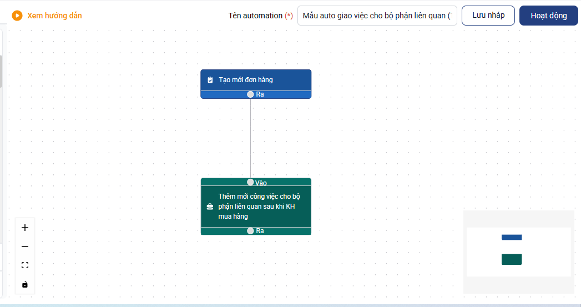Focus the Tên automation name field

coord(377,16)
